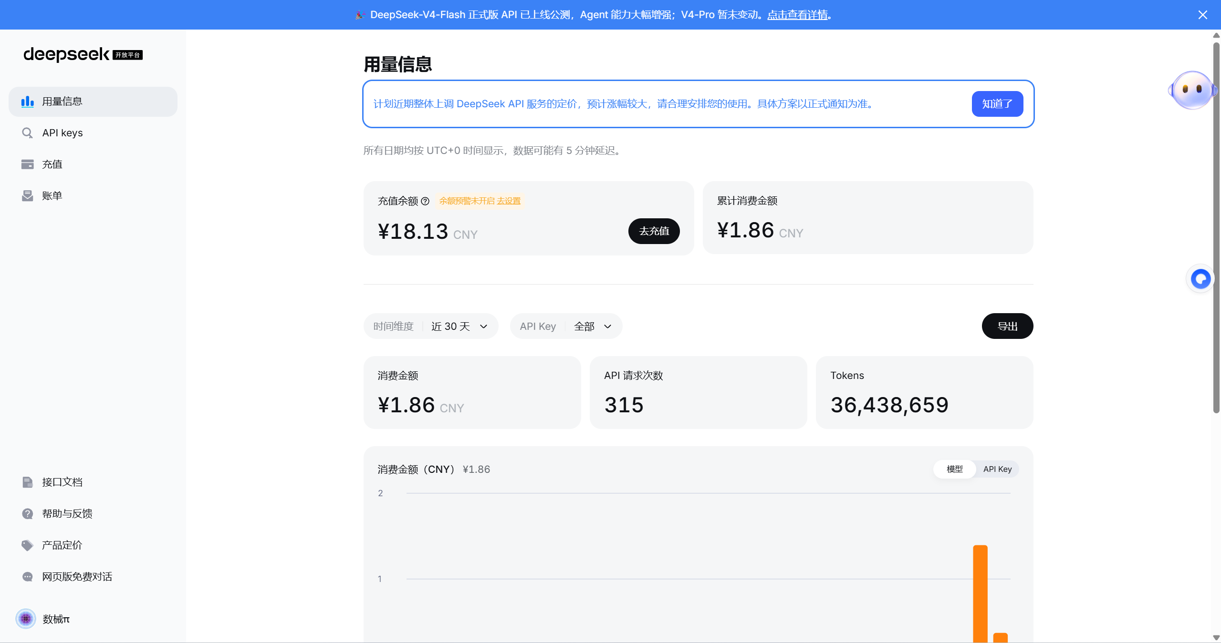
Task: Click the page vertical scrollbar thumb
Action: (1216, 228)
